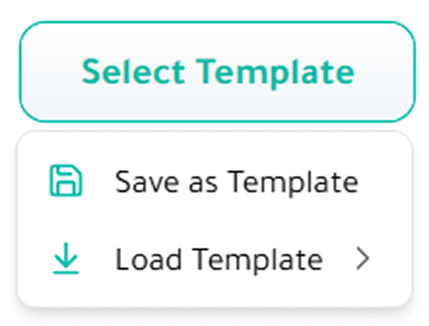This screenshot has height=326, width=429.
Task: Click the downward arrow icon beside Load Template
Action: click(66, 260)
